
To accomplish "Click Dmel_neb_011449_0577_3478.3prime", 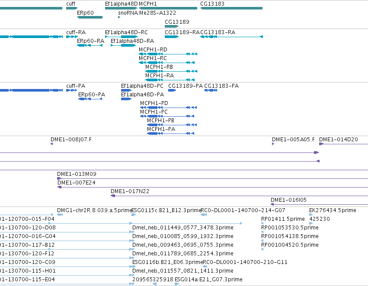I will 182,228.
